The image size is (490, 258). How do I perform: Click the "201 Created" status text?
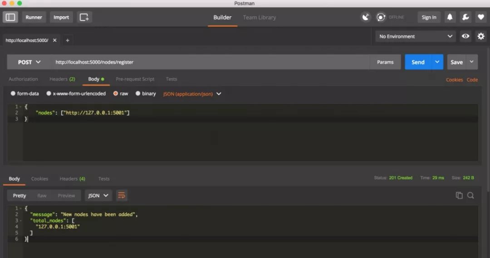pos(401,178)
